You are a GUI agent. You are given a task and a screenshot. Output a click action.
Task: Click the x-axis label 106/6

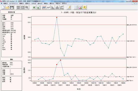pyautogui.click(x=123, y=83)
